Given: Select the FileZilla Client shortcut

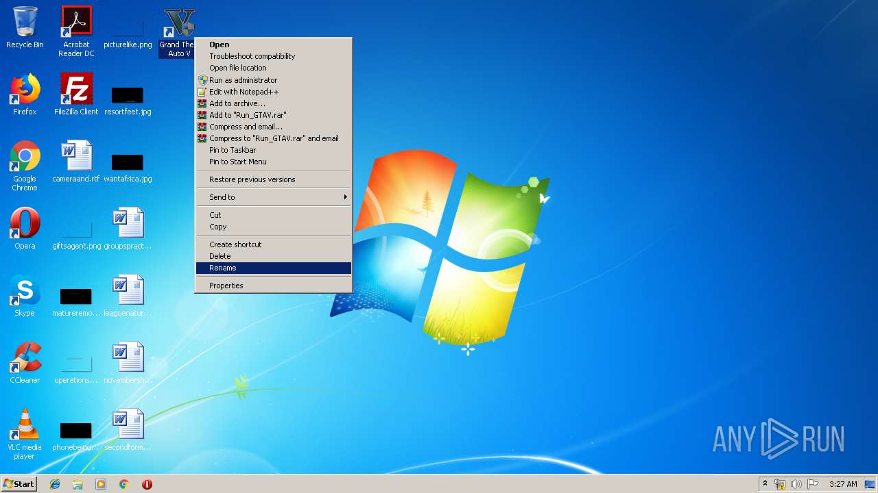Looking at the screenshot, I should (x=76, y=94).
